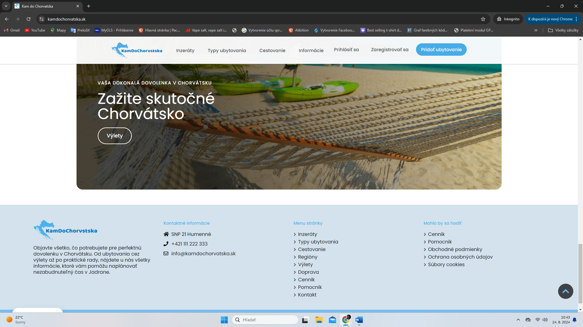Show hidden system tray icons
583x327 pixels.
coord(518,320)
